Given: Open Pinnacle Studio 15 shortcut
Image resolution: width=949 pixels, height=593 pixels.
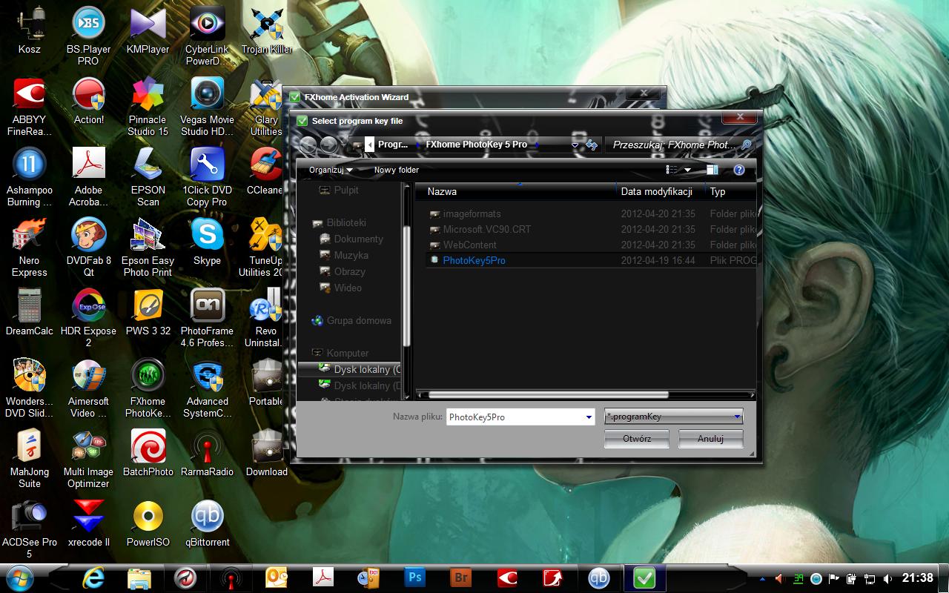Looking at the screenshot, I should [148, 106].
